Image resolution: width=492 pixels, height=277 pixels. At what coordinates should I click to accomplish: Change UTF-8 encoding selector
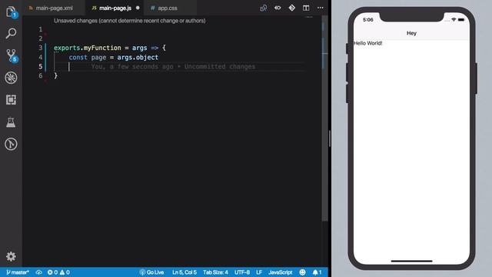click(242, 272)
